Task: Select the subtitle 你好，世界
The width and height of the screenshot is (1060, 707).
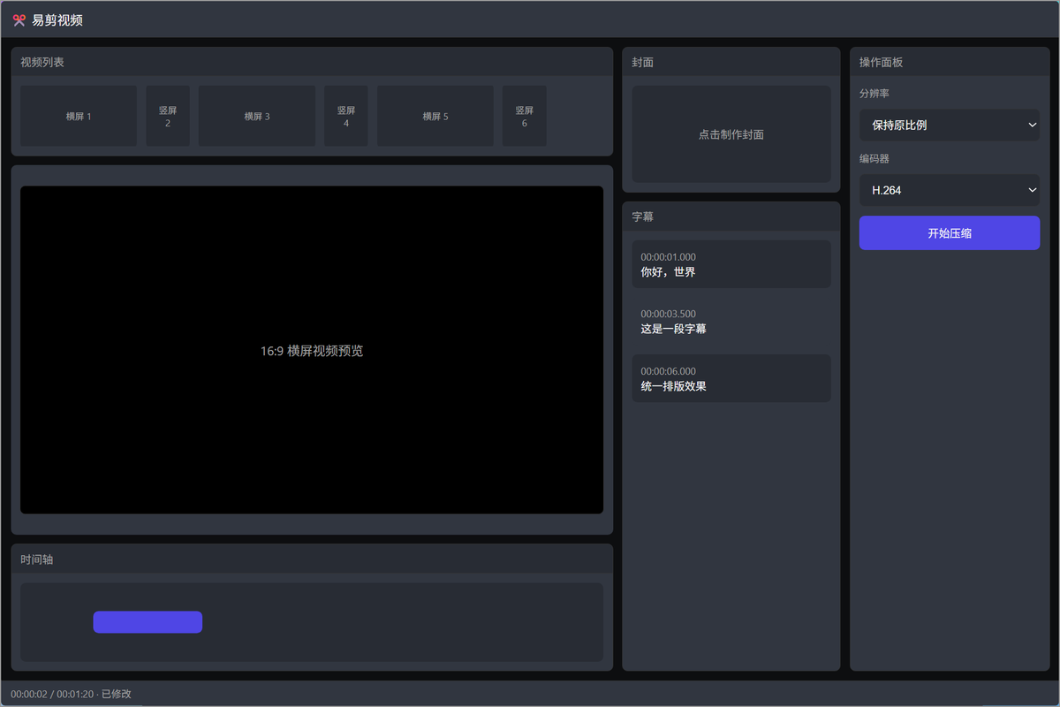Action: 731,264
